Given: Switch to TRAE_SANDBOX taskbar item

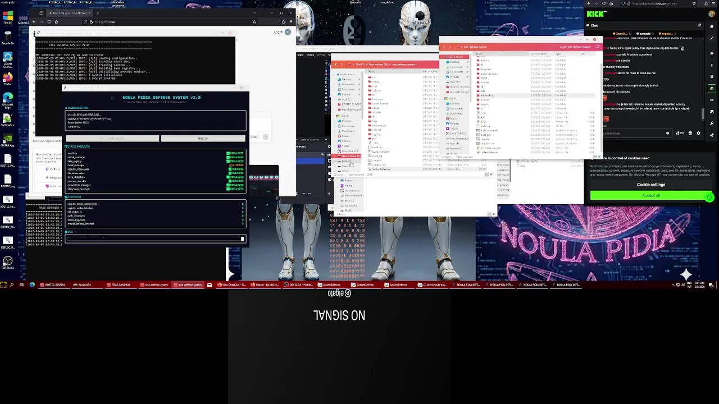Looking at the screenshot, I should 119,284.
